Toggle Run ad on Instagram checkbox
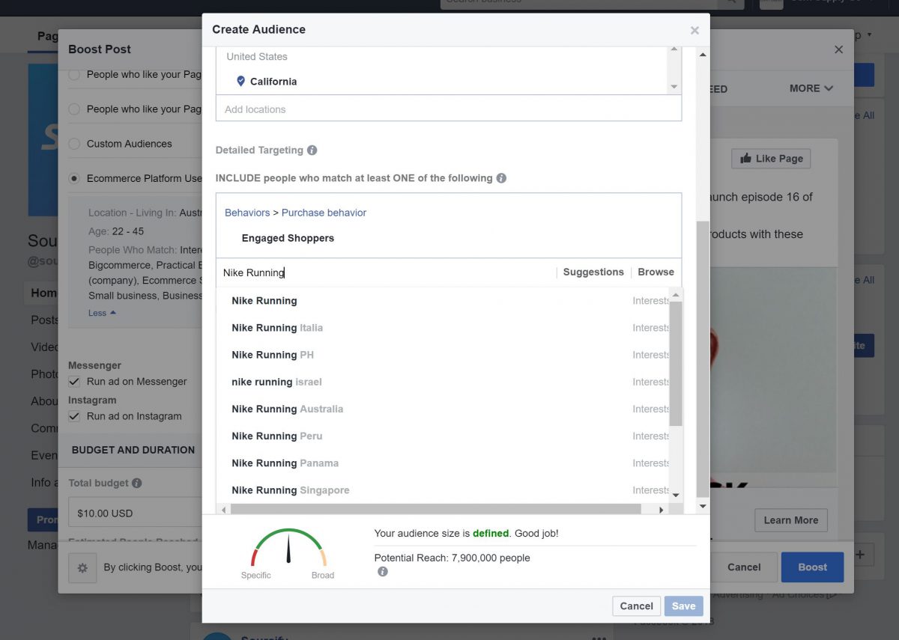899x640 pixels. 74,416
